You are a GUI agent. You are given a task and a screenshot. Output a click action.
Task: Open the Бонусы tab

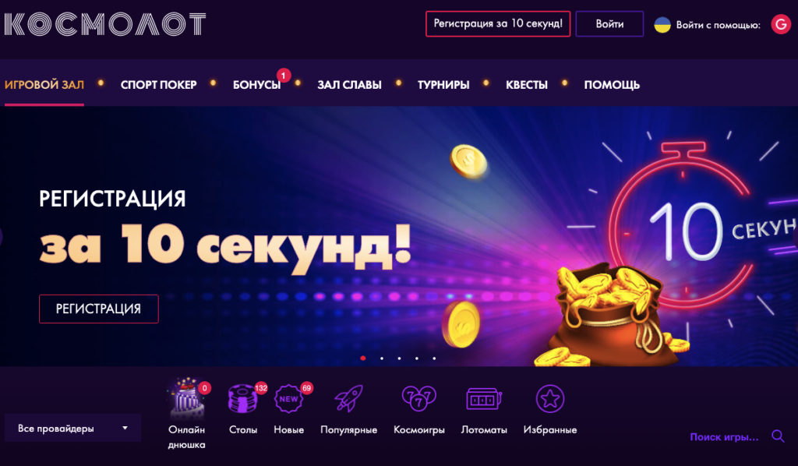(x=257, y=85)
